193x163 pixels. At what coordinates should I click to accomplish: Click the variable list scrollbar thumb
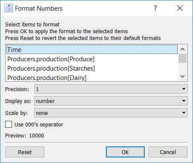click(x=182, y=58)
